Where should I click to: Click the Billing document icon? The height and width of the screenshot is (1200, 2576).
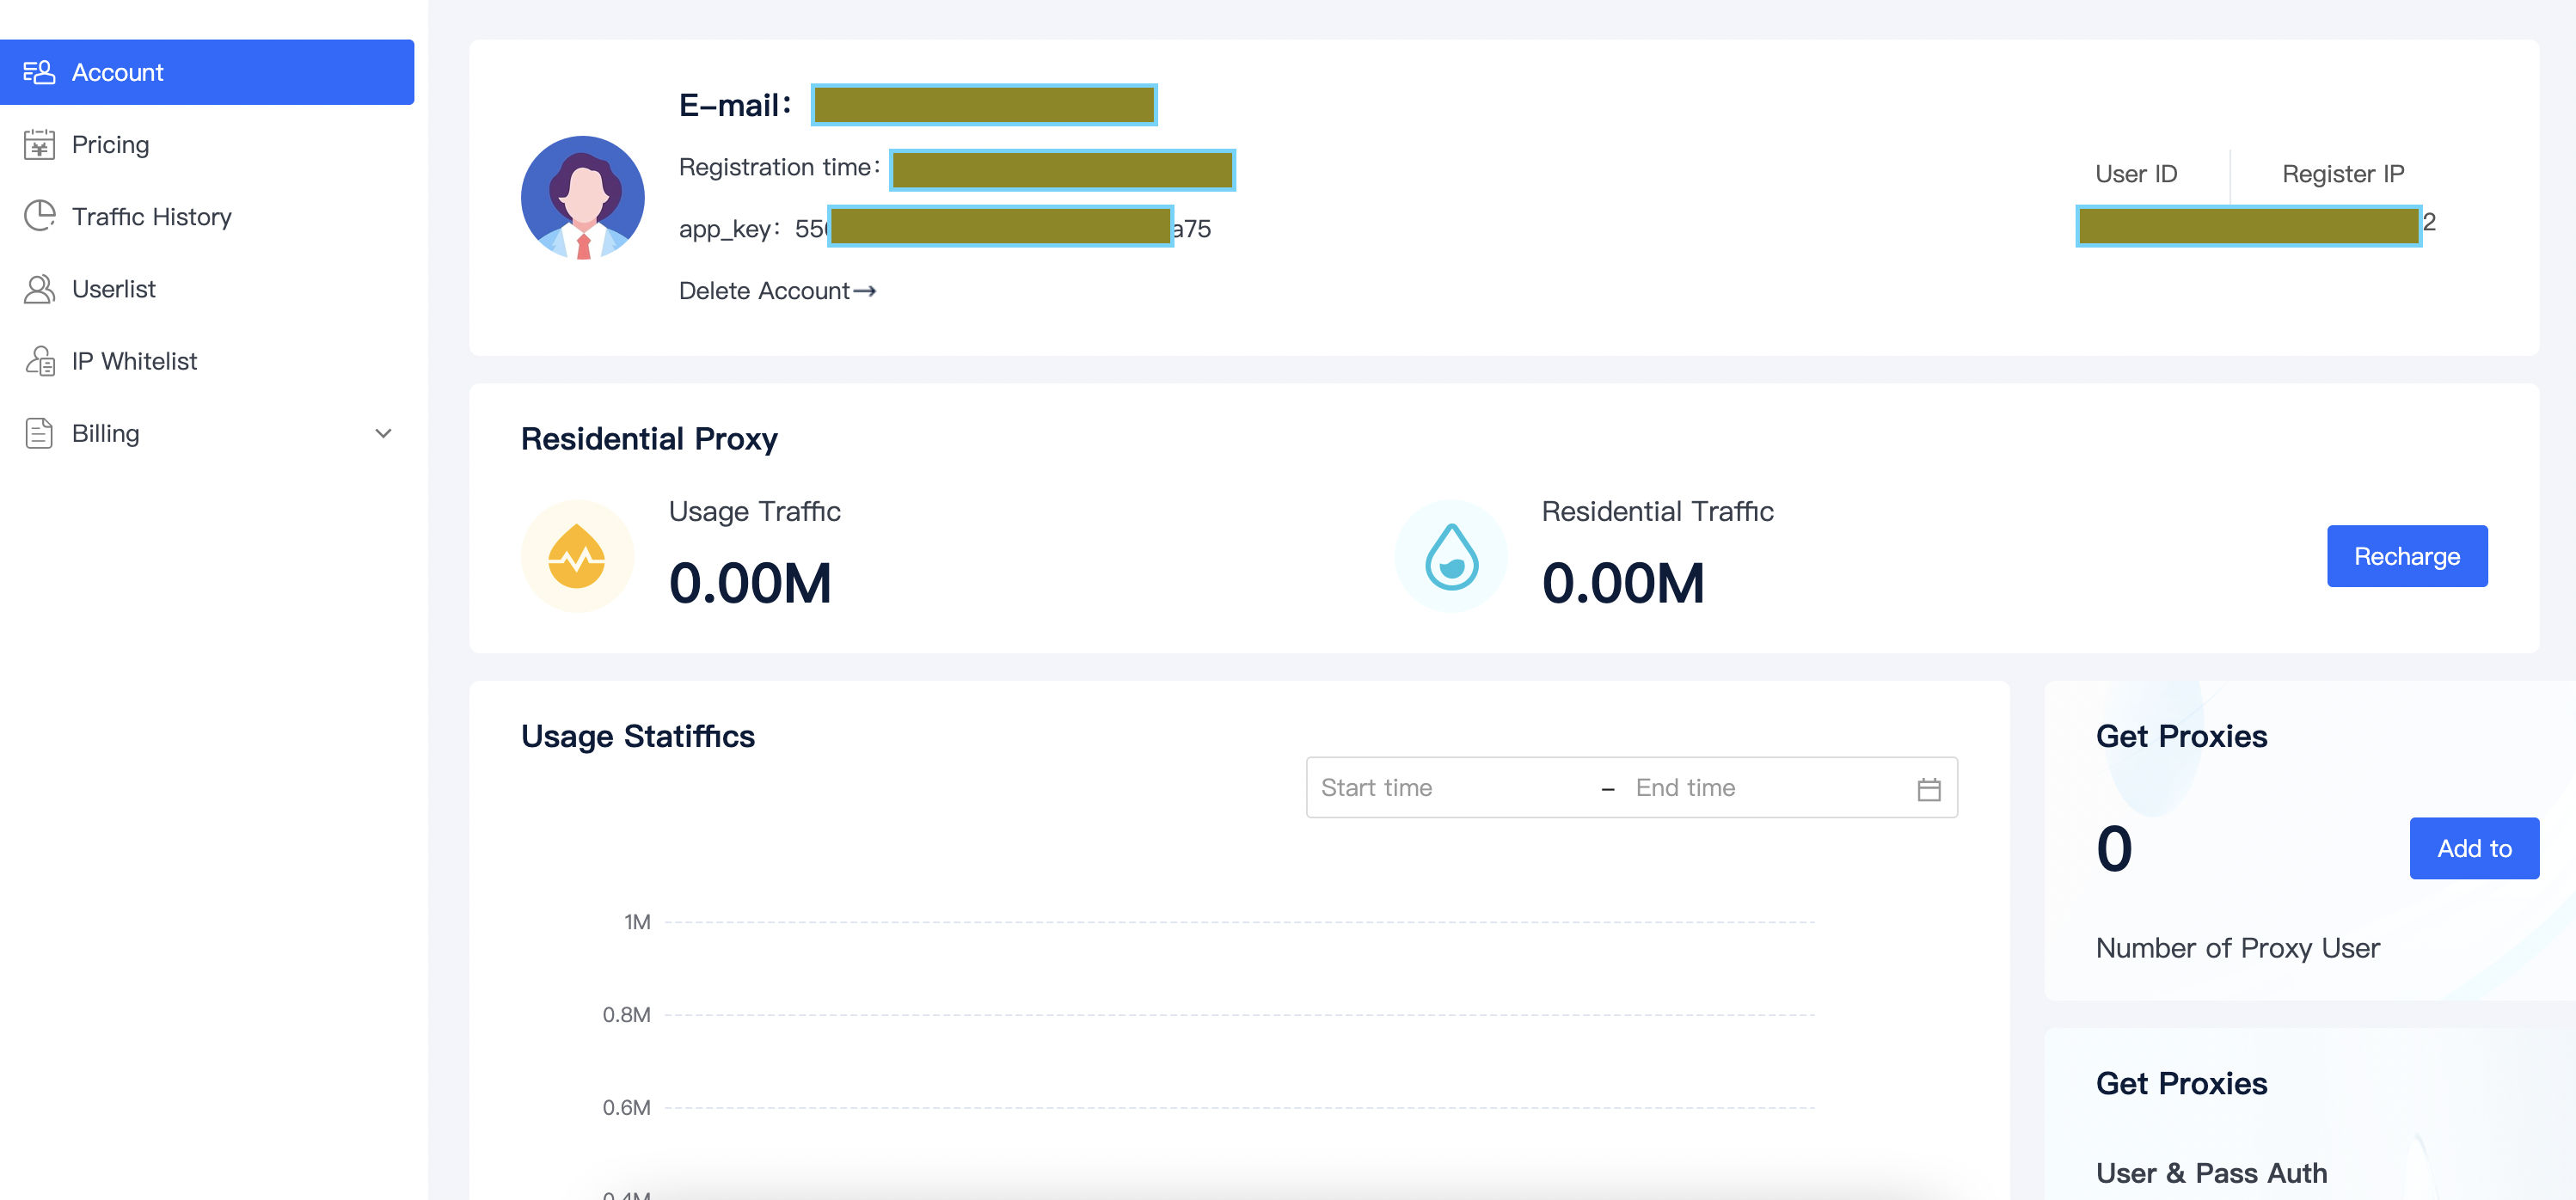point(39,433)
